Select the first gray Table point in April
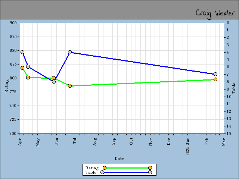This screenshot has width=239, height=179. click(22, 52)
